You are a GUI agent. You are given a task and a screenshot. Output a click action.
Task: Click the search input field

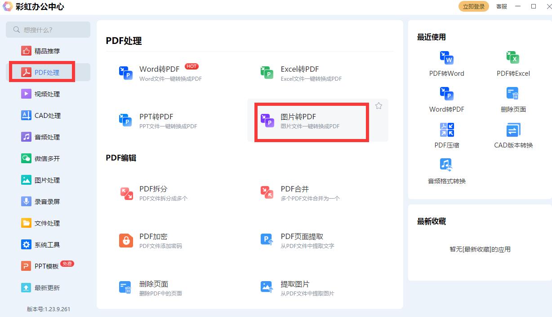(48, 29)
